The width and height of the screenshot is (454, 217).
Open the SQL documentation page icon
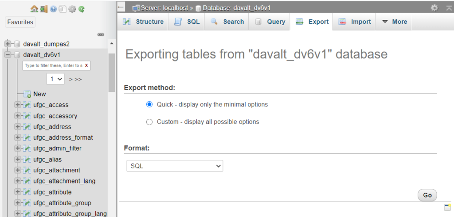coord(62,9)
